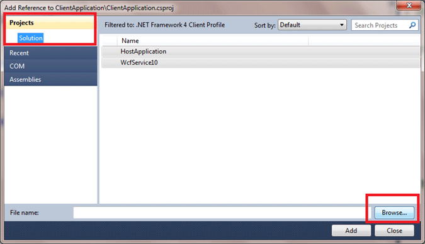Click the Browse... button
This screenshot has height=244, width=425.
tap(394, 213)
